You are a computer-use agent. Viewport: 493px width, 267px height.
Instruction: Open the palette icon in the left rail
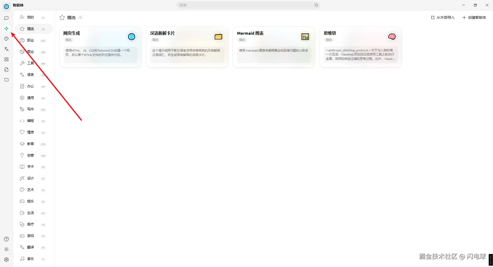point(6,39)
